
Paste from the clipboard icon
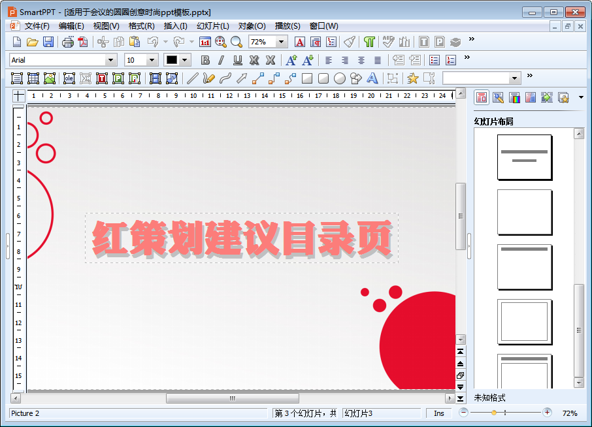click(135, 42)
